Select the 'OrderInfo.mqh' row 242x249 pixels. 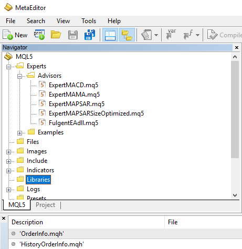[x=125, y=234]
